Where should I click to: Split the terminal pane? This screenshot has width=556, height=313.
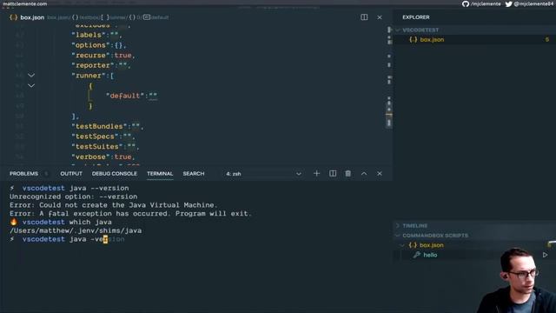(x=333, y=174)
